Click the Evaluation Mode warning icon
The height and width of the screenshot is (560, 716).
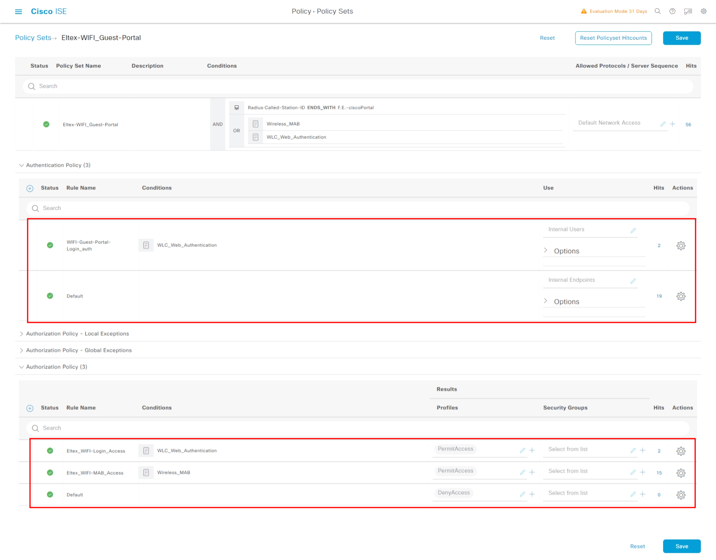click(584, 11)
